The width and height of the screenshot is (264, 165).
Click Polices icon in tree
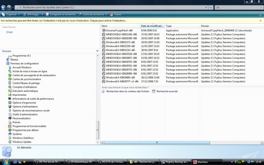click(10, 122)
